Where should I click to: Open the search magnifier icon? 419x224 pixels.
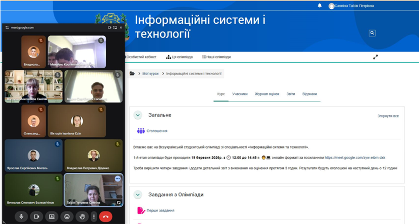pos(372,33)
